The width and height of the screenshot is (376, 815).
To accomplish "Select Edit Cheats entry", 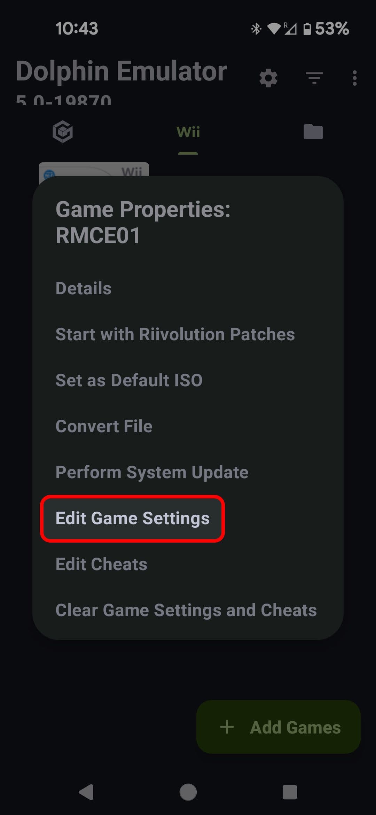I will click(101, 564).
